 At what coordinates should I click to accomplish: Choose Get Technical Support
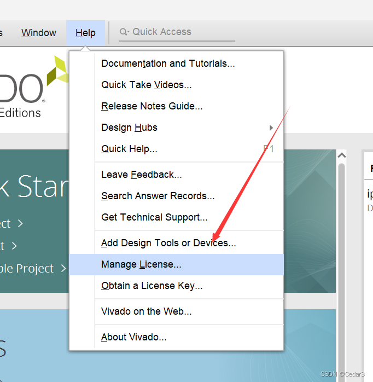tap(177, 217)
